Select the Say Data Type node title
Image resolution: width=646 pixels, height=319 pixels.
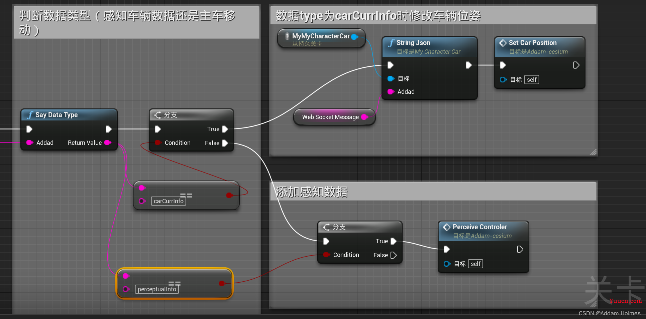click(x=57, y=115)
